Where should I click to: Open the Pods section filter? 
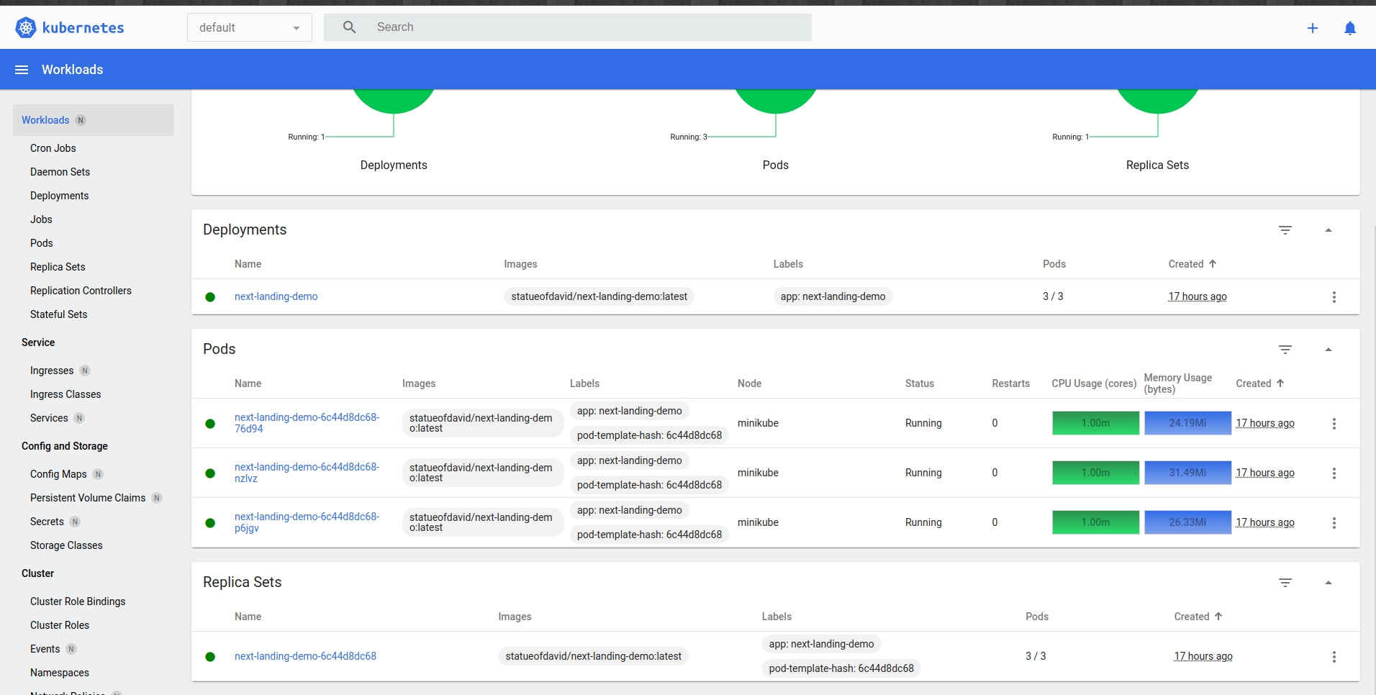point(1286,350)
